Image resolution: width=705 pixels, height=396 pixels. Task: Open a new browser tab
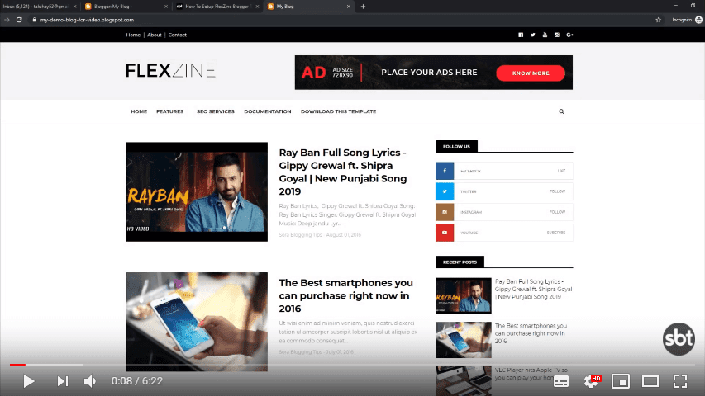click(x=364, y=7)
